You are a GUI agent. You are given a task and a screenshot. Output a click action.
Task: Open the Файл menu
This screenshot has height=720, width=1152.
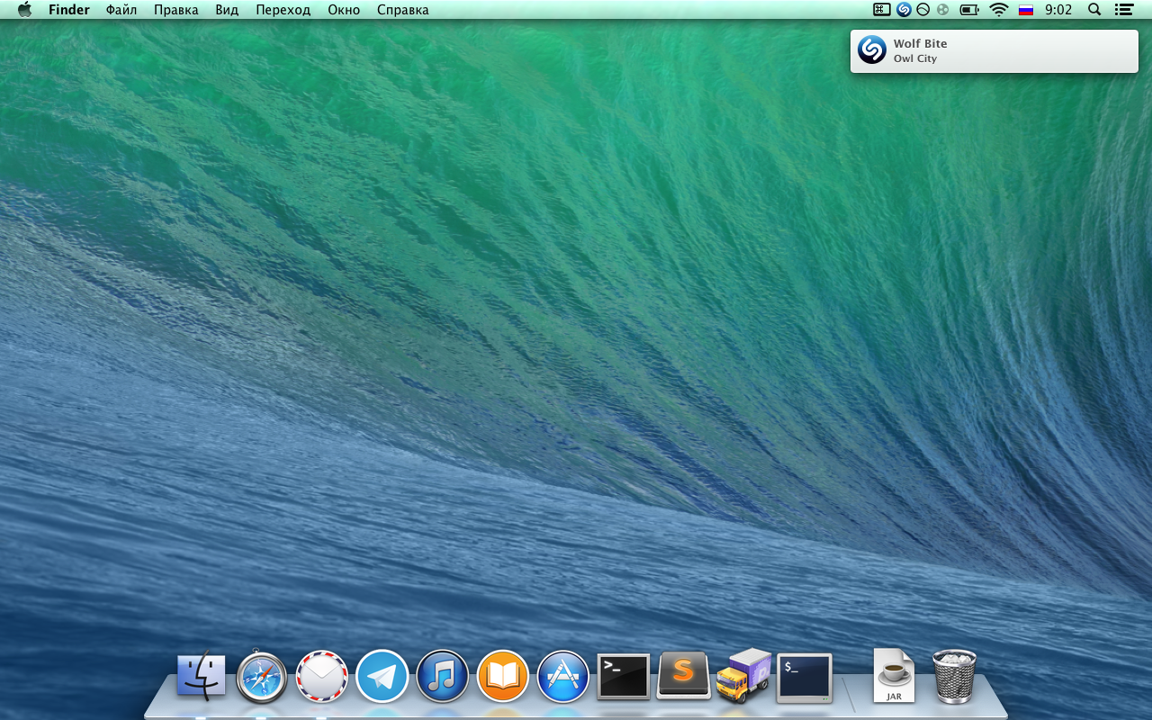click(121, 10)
